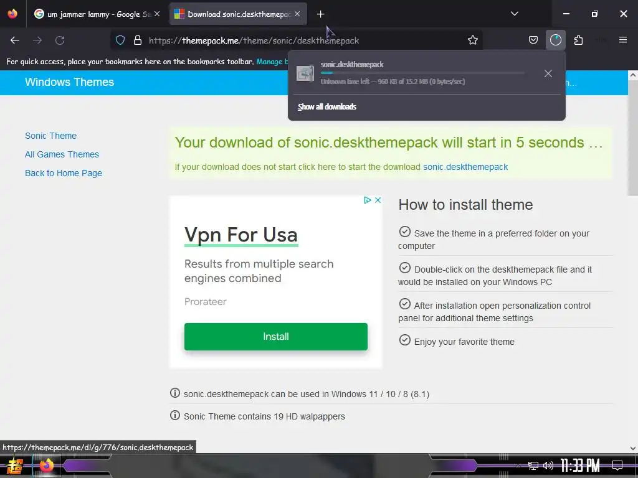
Task: Click the Firefox logo in title bar
Action: [x=12, y=14]
